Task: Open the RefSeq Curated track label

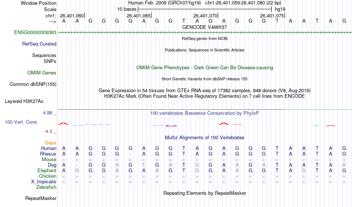Action: 39,44
